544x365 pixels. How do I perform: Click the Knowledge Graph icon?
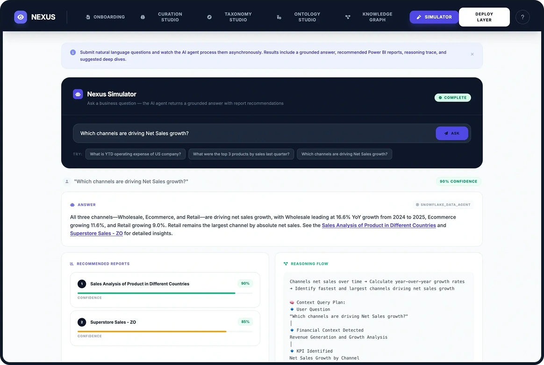click(348, 17)
